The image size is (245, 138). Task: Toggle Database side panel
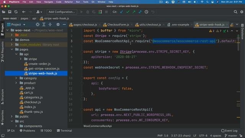(242, 32)
